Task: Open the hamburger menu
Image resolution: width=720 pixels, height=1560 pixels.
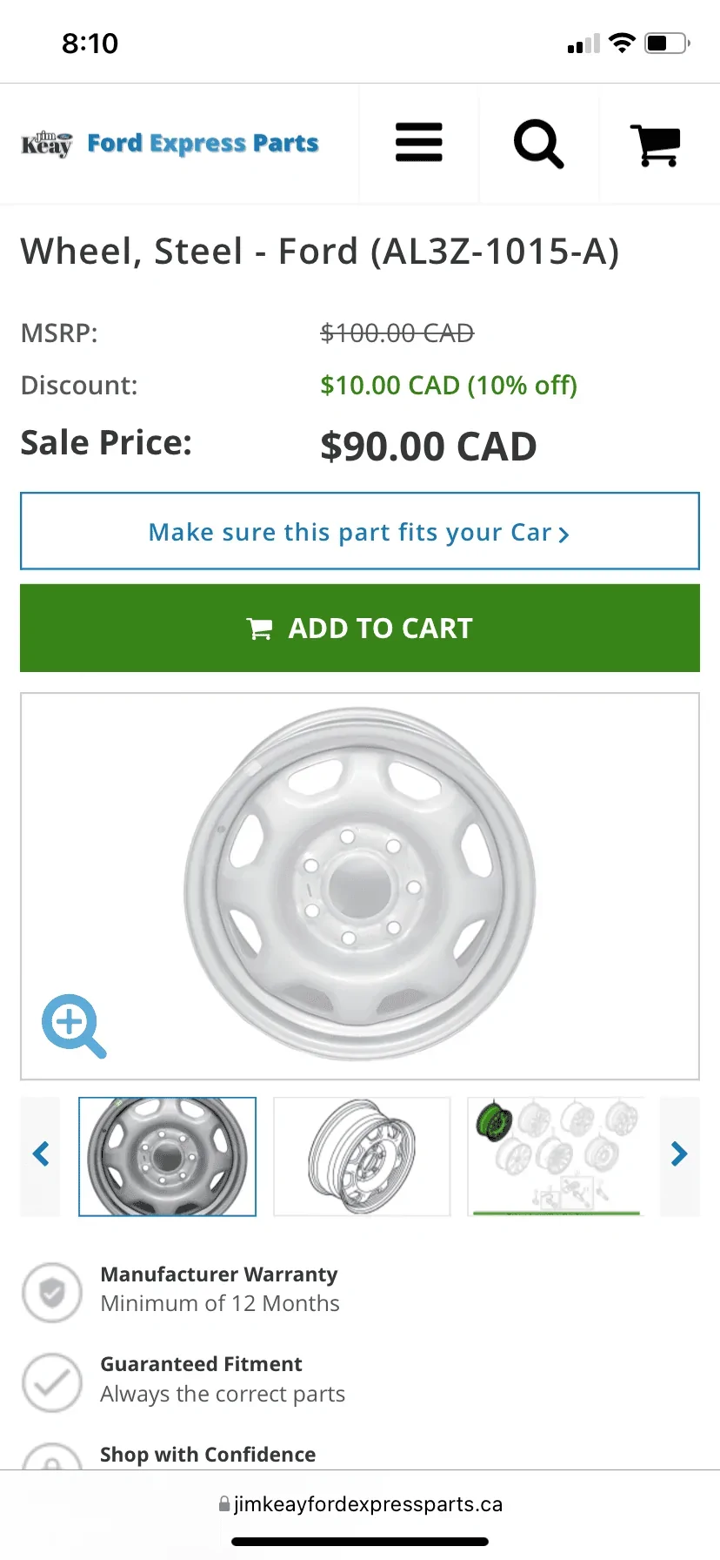Action: (418, 143)
